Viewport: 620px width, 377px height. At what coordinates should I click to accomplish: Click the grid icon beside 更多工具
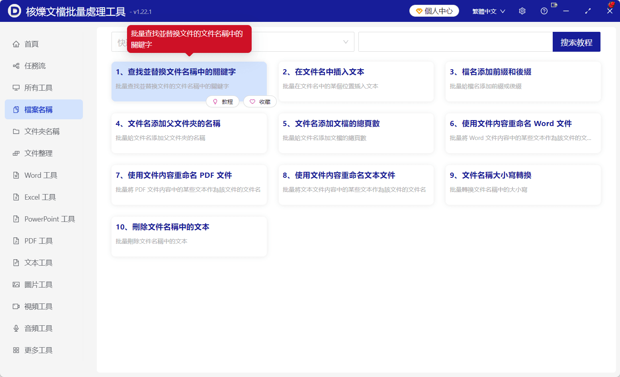tap(16, 350)
